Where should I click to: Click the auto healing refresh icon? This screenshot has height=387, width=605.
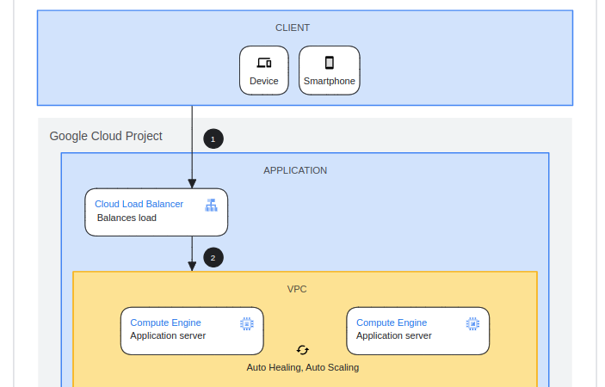pos(303,350)
